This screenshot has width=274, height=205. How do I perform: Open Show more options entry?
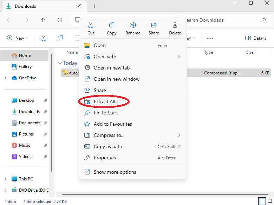[x=115, y=172]
